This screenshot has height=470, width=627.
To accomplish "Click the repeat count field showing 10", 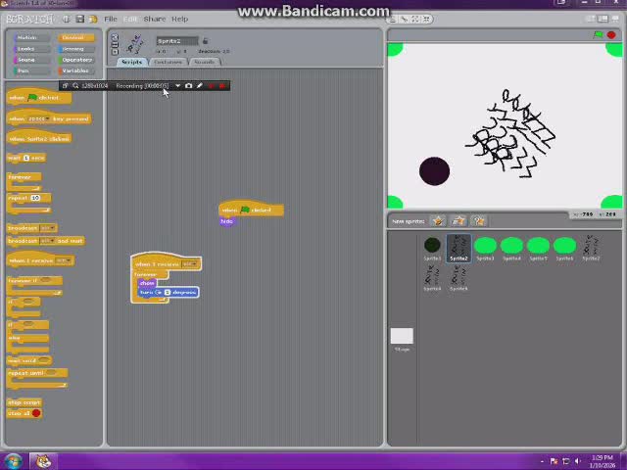I will (35, 198).
